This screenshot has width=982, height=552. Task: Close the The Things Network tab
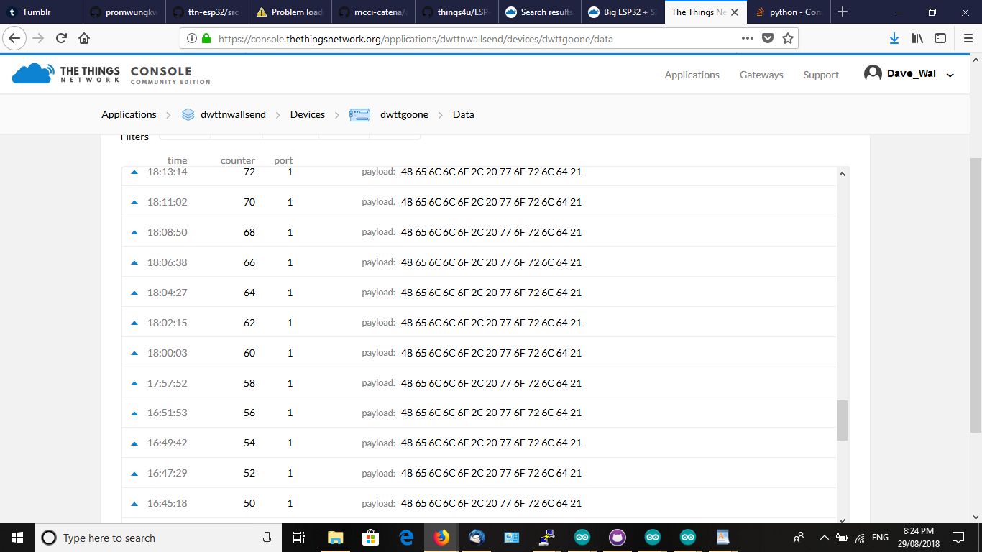734,12
